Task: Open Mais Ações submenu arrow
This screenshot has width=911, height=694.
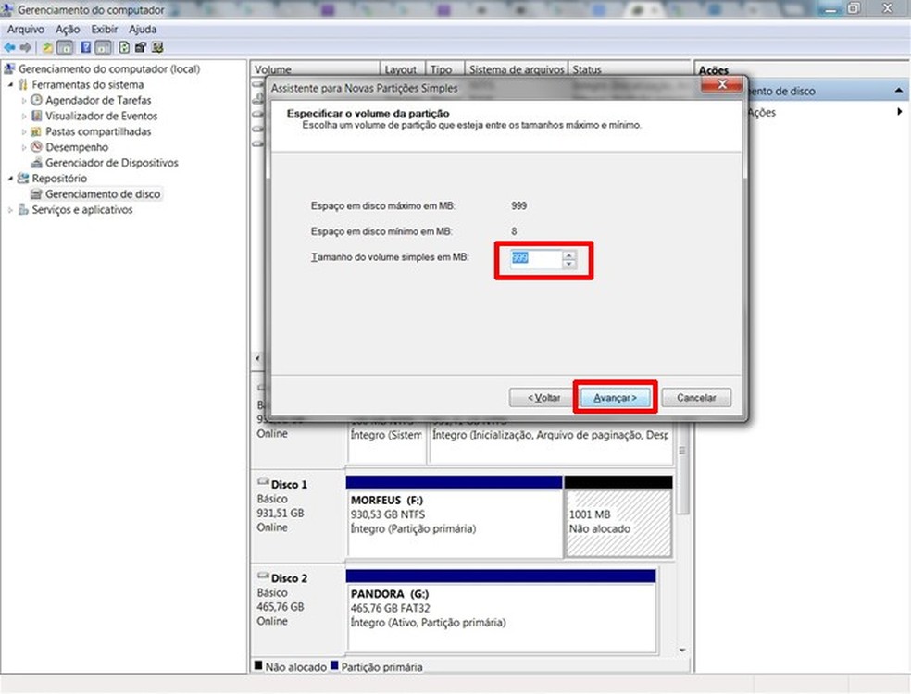Action: pyautogui.click(x=899, y=112)
